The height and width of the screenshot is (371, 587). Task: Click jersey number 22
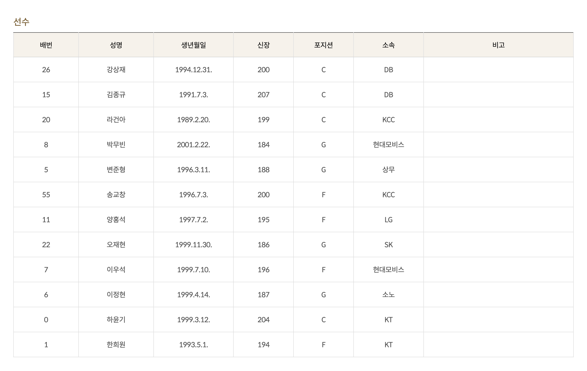coord(46,245)
